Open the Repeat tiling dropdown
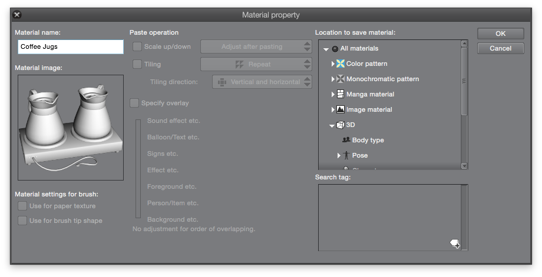 256,64
